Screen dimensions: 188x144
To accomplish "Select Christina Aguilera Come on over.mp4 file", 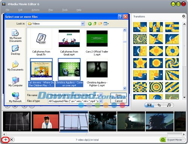I will 69,72.
